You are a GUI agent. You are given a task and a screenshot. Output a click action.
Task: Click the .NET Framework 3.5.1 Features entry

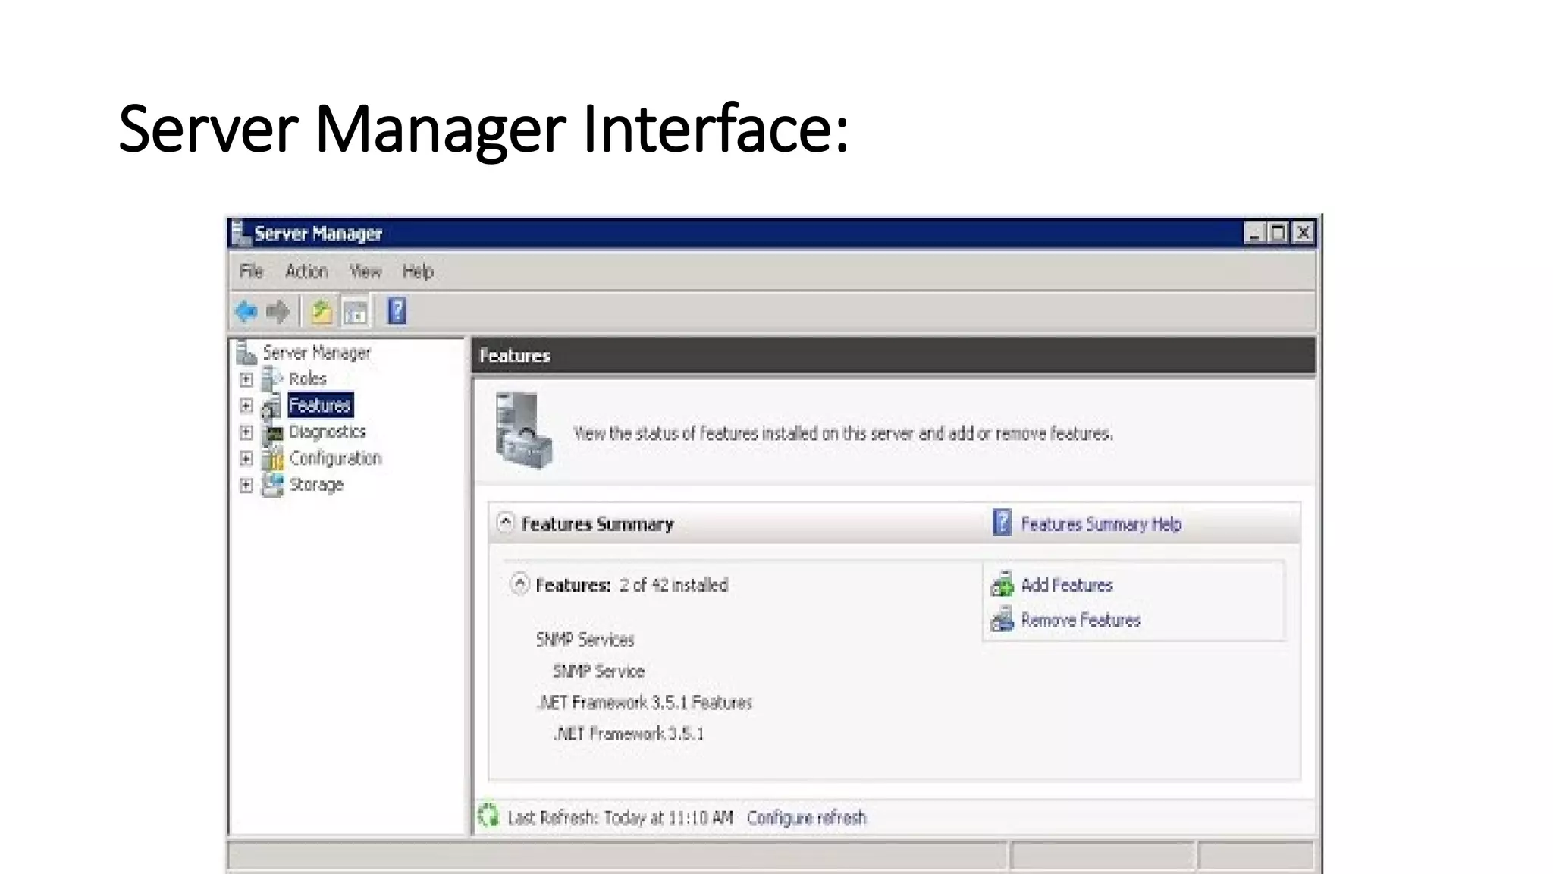645,703
